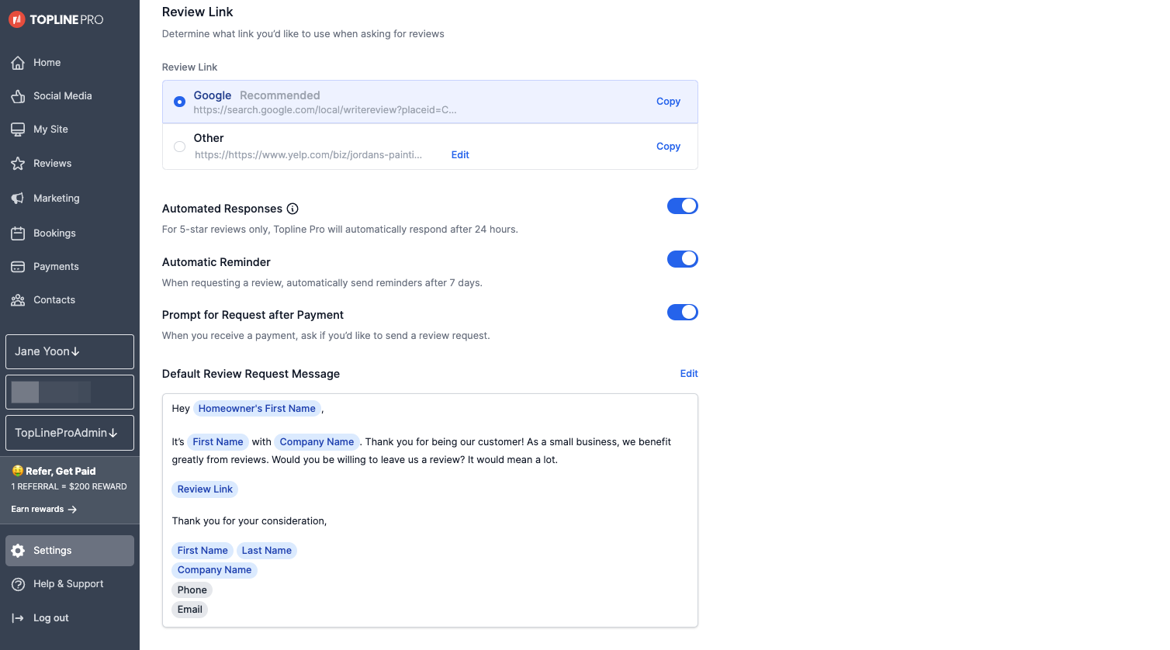Click the Review Link tag in message
The image size is (1170, 650).
[205, 489]
